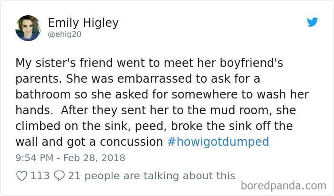334x196 pixels.
Task: Like the tweet with the heart icon
Action: pyautogui.click(x=22, y=176)
